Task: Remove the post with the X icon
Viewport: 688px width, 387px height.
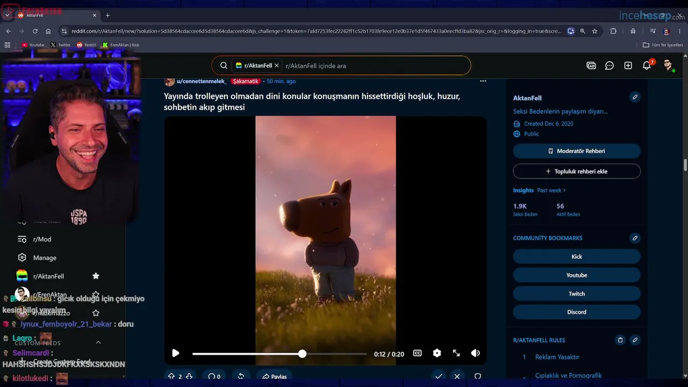Action: pos(457,376)
